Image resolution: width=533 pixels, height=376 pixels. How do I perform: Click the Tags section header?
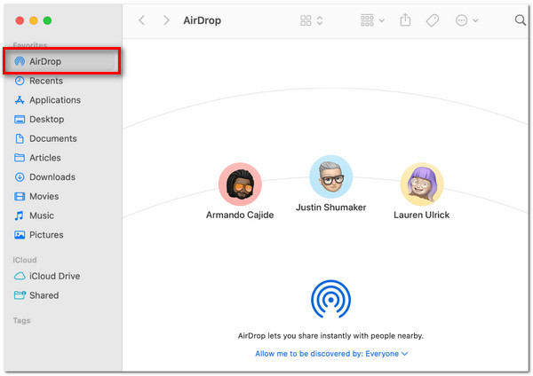pyautogui.click(x=21, y=321)
